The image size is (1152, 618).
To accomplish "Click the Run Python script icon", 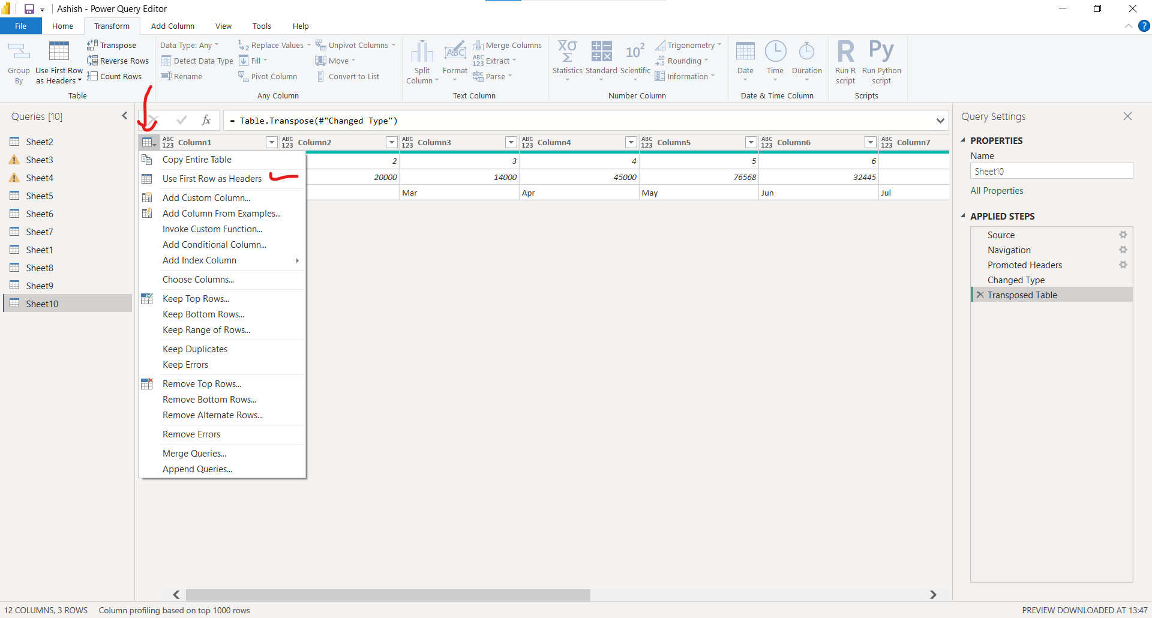I will click(881, 52).
